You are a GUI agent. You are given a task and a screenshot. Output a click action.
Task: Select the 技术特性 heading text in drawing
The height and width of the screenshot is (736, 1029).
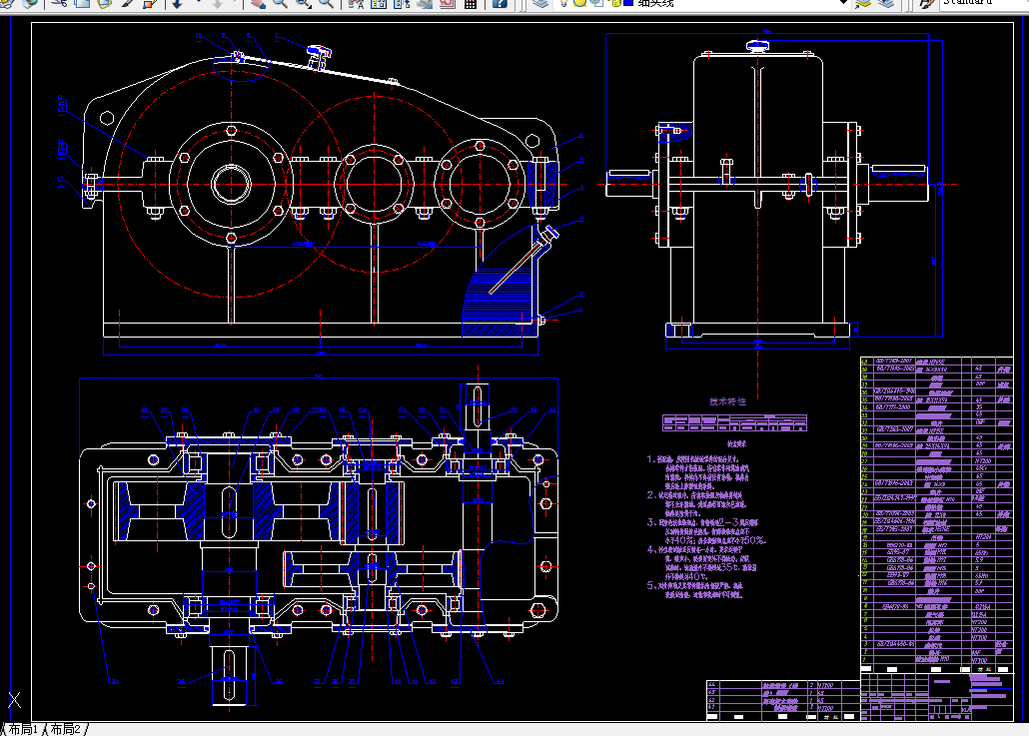click(727, 401)
